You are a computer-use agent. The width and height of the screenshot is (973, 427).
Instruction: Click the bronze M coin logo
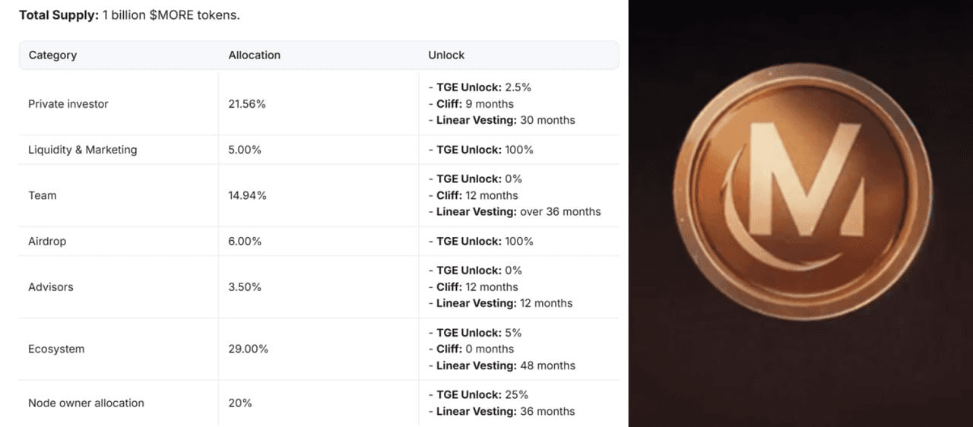tap(803, 193)
